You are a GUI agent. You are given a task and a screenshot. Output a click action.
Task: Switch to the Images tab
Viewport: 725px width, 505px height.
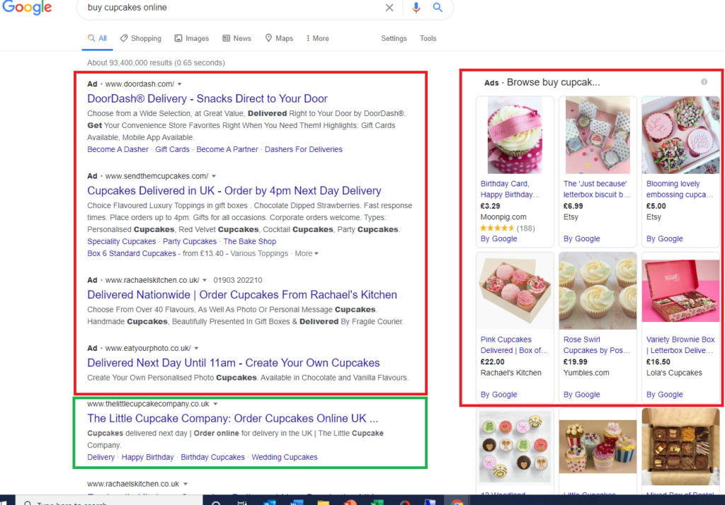pyautogui.click(x=191, y=38)
